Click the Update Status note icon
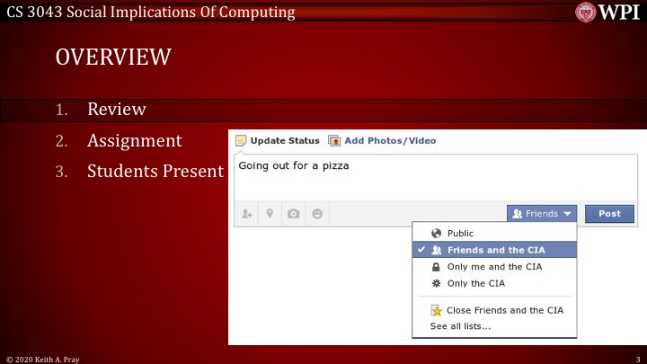Viewport: 647px width, 364px height. point(241,141)
